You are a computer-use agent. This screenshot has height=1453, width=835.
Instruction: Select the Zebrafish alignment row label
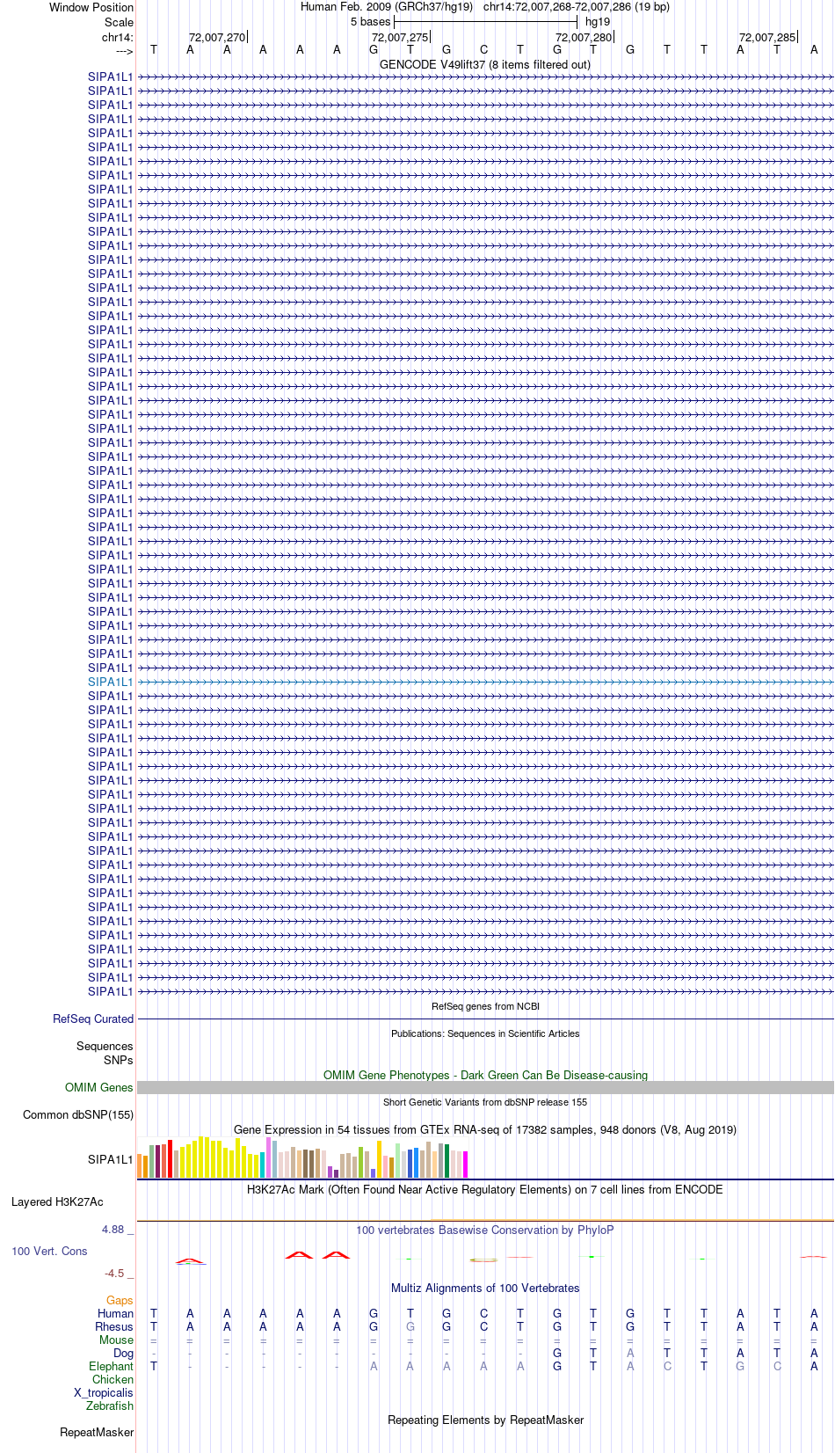(x=110, y=1406)
